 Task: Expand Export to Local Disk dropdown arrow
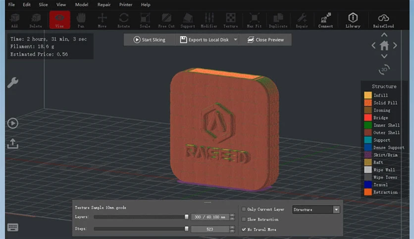(x=235, y=40)
